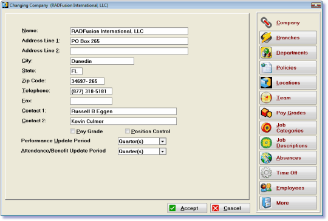Expand the Performance Update Period dropdown

click(x=163, y=141)
